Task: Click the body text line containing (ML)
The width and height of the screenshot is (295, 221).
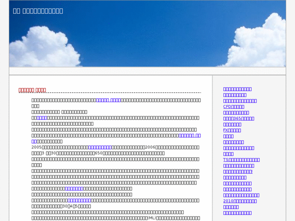Action: [x=116, y=218]
